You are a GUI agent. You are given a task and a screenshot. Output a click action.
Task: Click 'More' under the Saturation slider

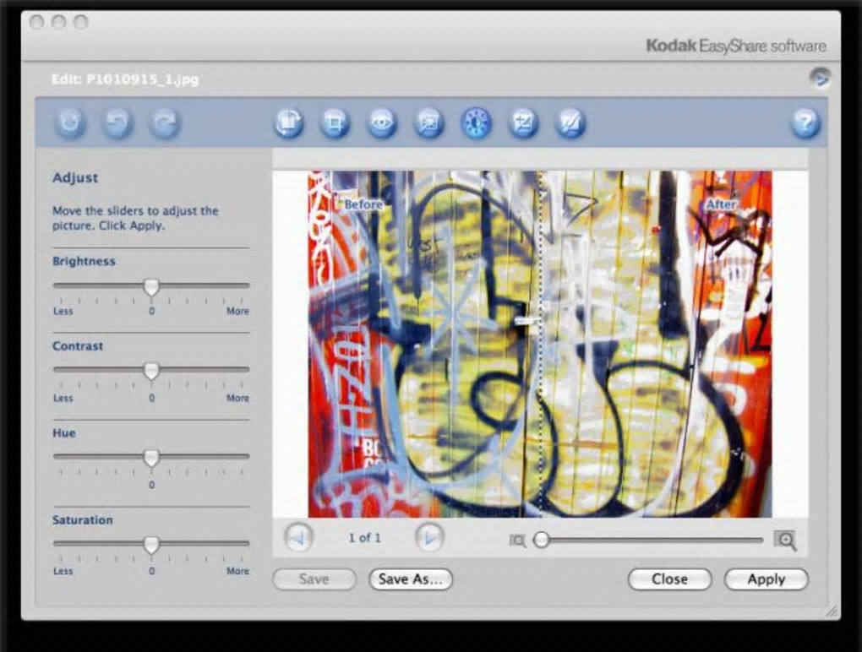237,571
